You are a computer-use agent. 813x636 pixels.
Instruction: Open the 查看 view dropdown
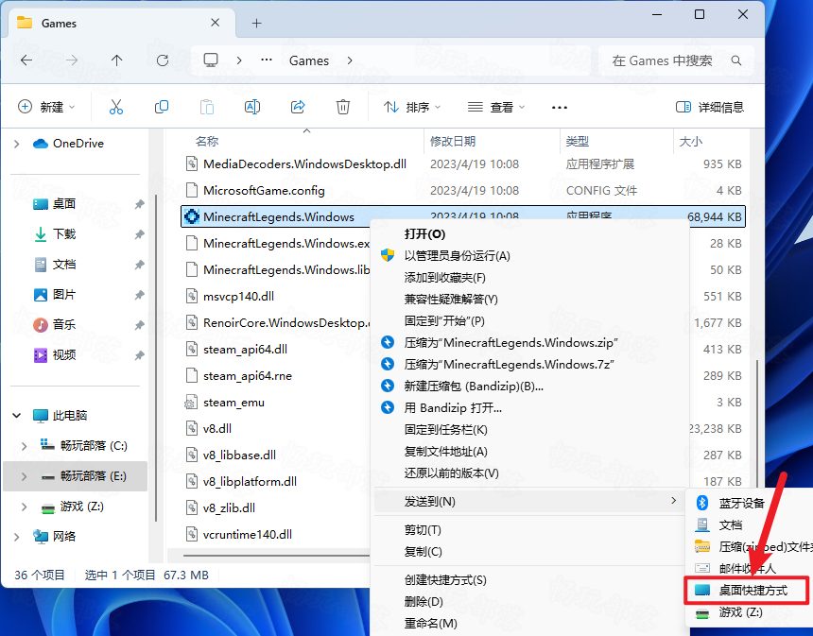(x=496, y=107)
